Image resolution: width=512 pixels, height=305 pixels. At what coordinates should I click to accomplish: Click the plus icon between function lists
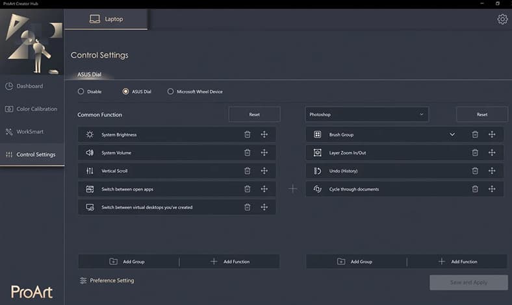pyautogui.click(x=293, y=189)
